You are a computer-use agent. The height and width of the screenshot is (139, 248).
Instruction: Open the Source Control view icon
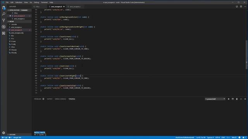3,20
